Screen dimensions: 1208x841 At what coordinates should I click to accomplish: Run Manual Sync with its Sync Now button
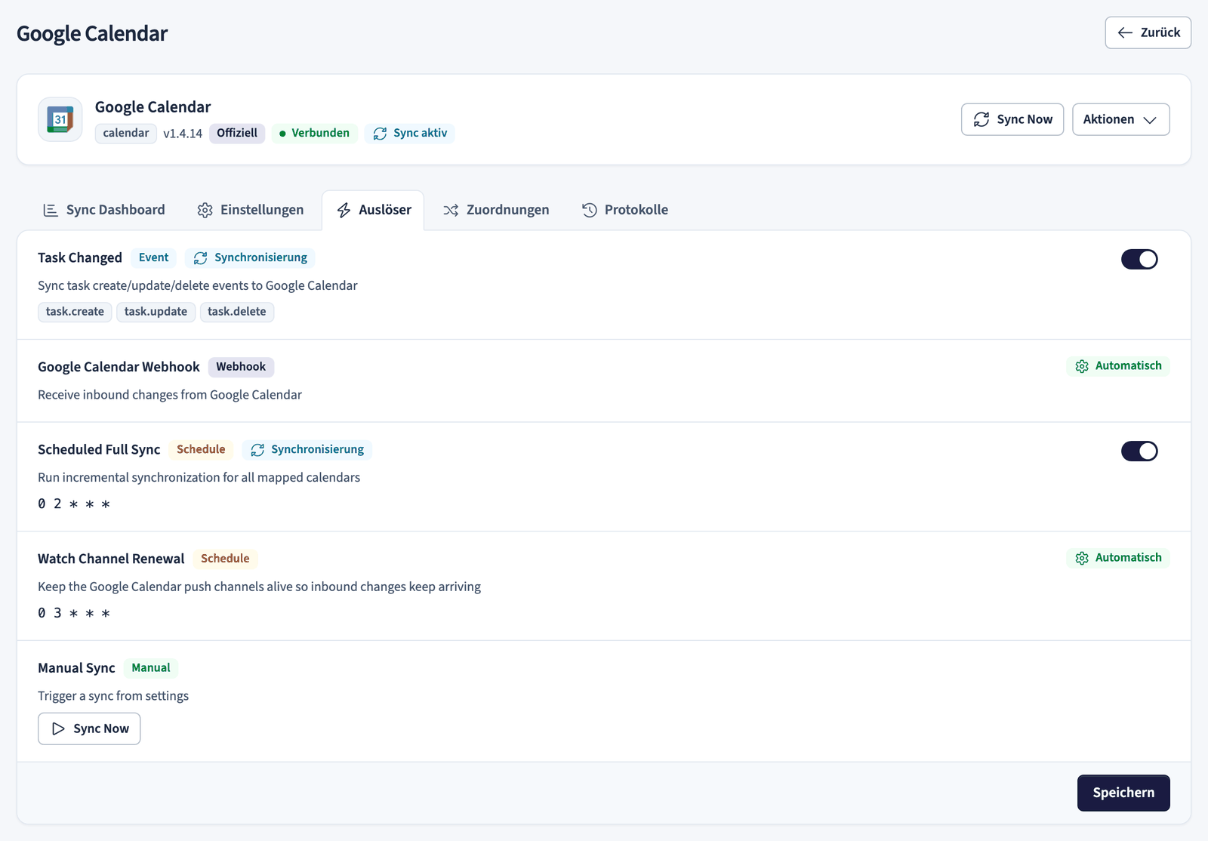pyautogui.click(x=89, y=729)
